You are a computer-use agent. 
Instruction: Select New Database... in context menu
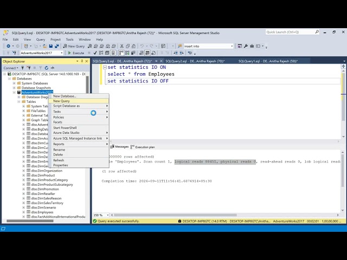pos(79,96)
